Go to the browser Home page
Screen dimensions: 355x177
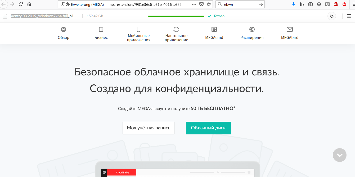tap(29, 4)
